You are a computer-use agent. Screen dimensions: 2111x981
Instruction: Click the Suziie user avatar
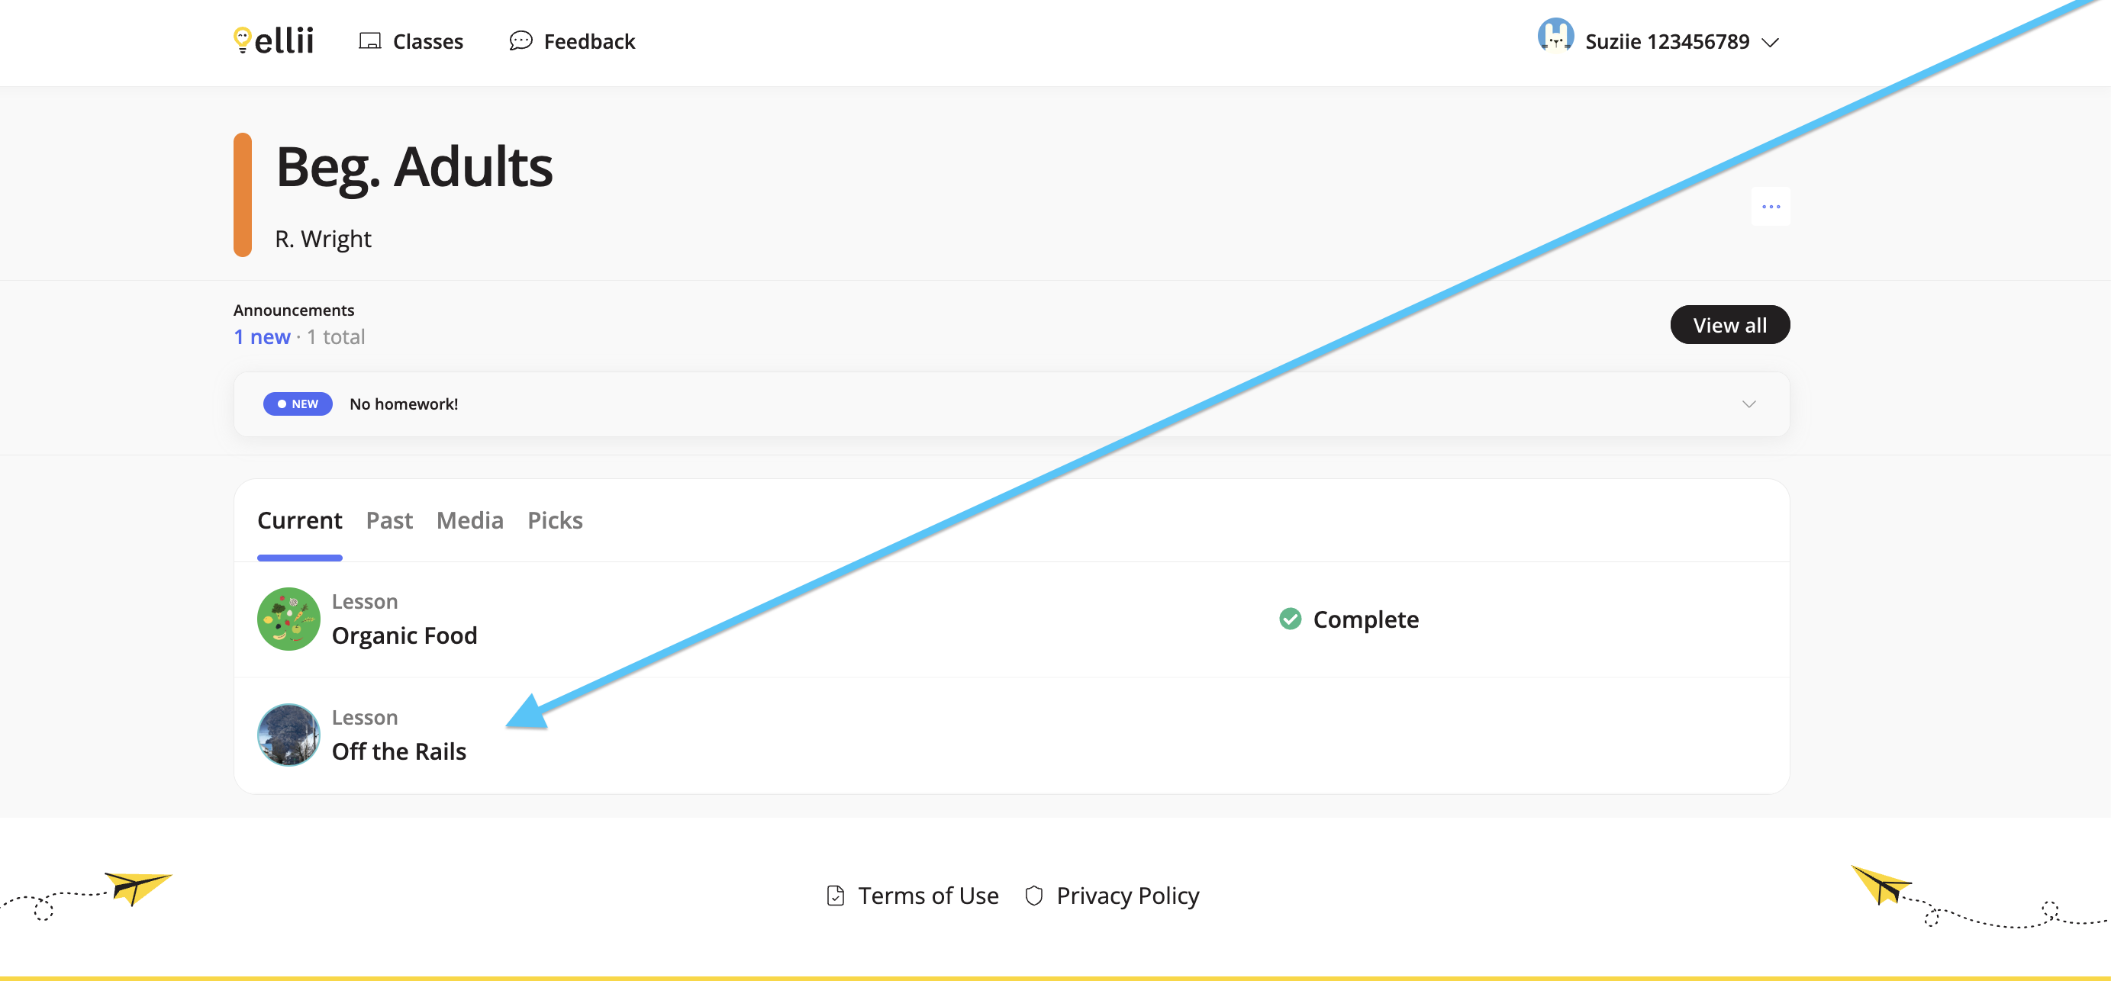(1555, 35)
